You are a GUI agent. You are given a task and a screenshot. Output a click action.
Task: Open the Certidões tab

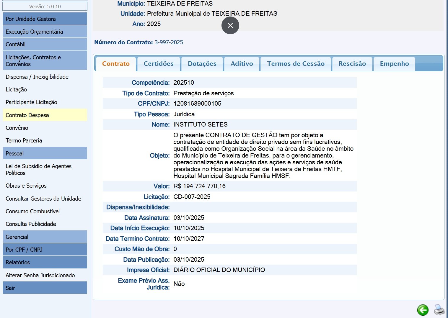coord(159,64)
